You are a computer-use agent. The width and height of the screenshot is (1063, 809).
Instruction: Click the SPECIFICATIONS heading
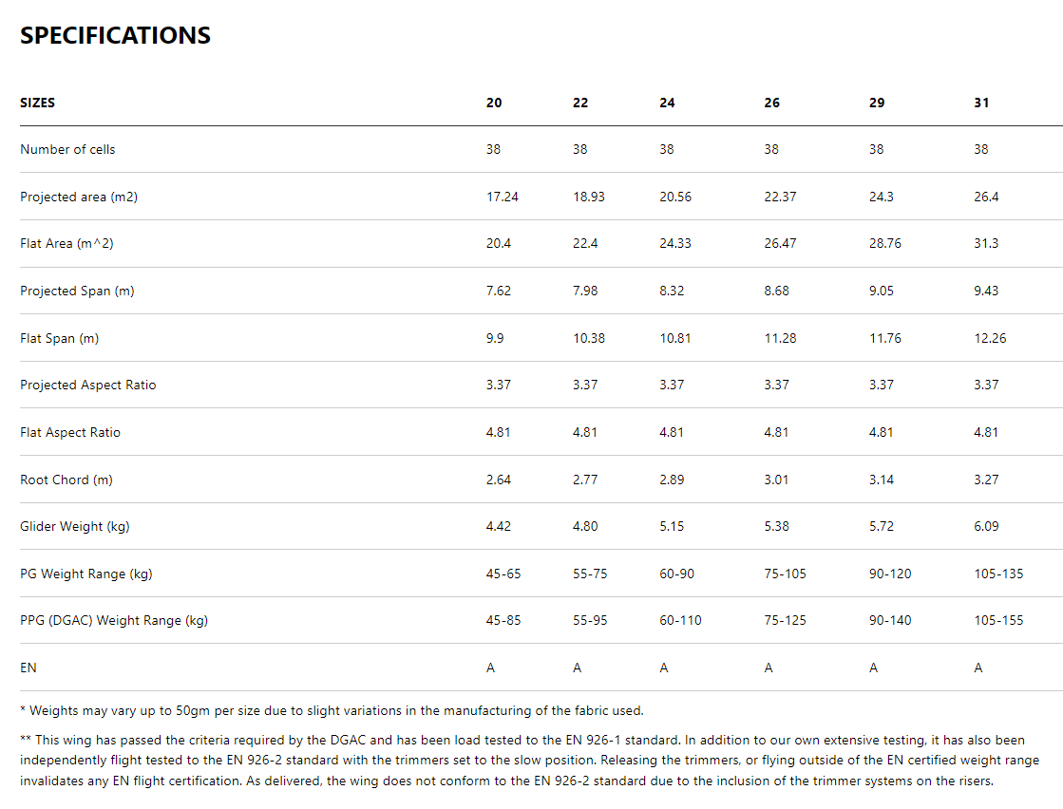115,36
